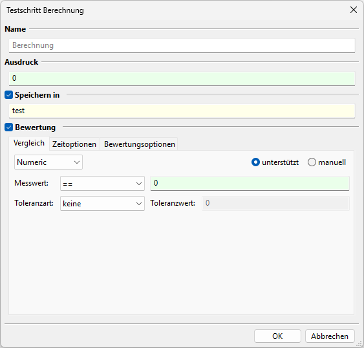This screenshot has width=364, height=348.
Task: Close the Testschritt Berechnung dialog
Action: point(353,10)
